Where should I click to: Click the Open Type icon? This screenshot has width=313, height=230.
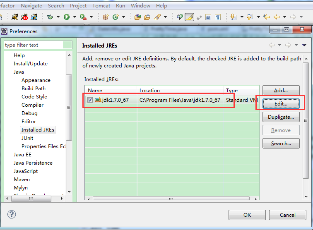[138, 17]
